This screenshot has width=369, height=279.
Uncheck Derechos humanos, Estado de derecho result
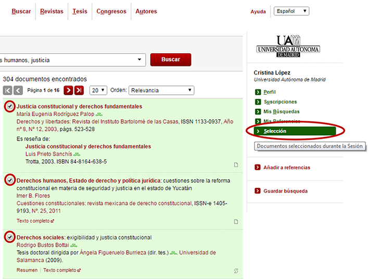coord(10,180)
